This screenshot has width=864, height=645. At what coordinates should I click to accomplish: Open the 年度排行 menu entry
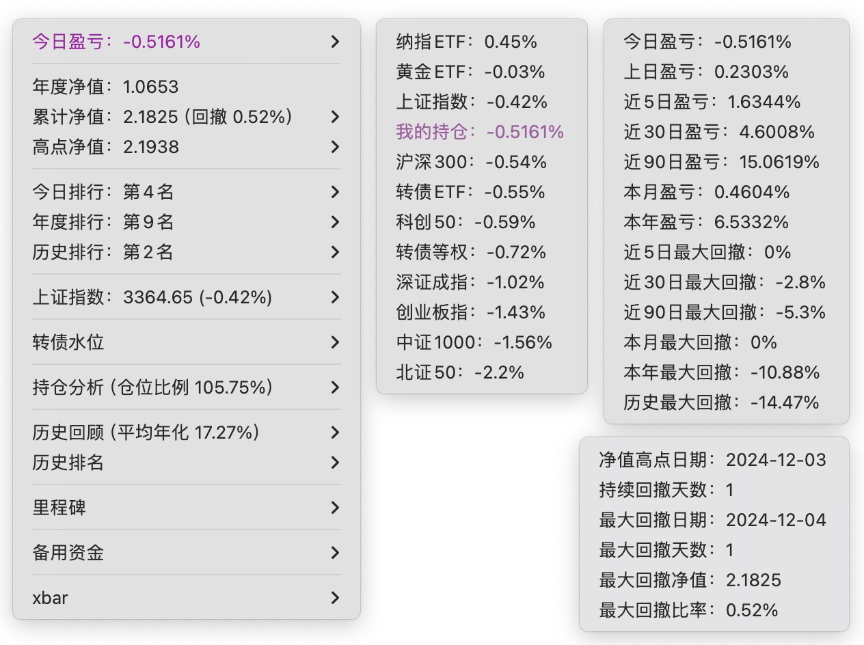click(x=103, y=222)
